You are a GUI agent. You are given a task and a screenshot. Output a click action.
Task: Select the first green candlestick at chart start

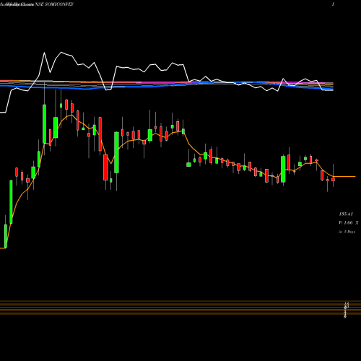tap(6, 236)
